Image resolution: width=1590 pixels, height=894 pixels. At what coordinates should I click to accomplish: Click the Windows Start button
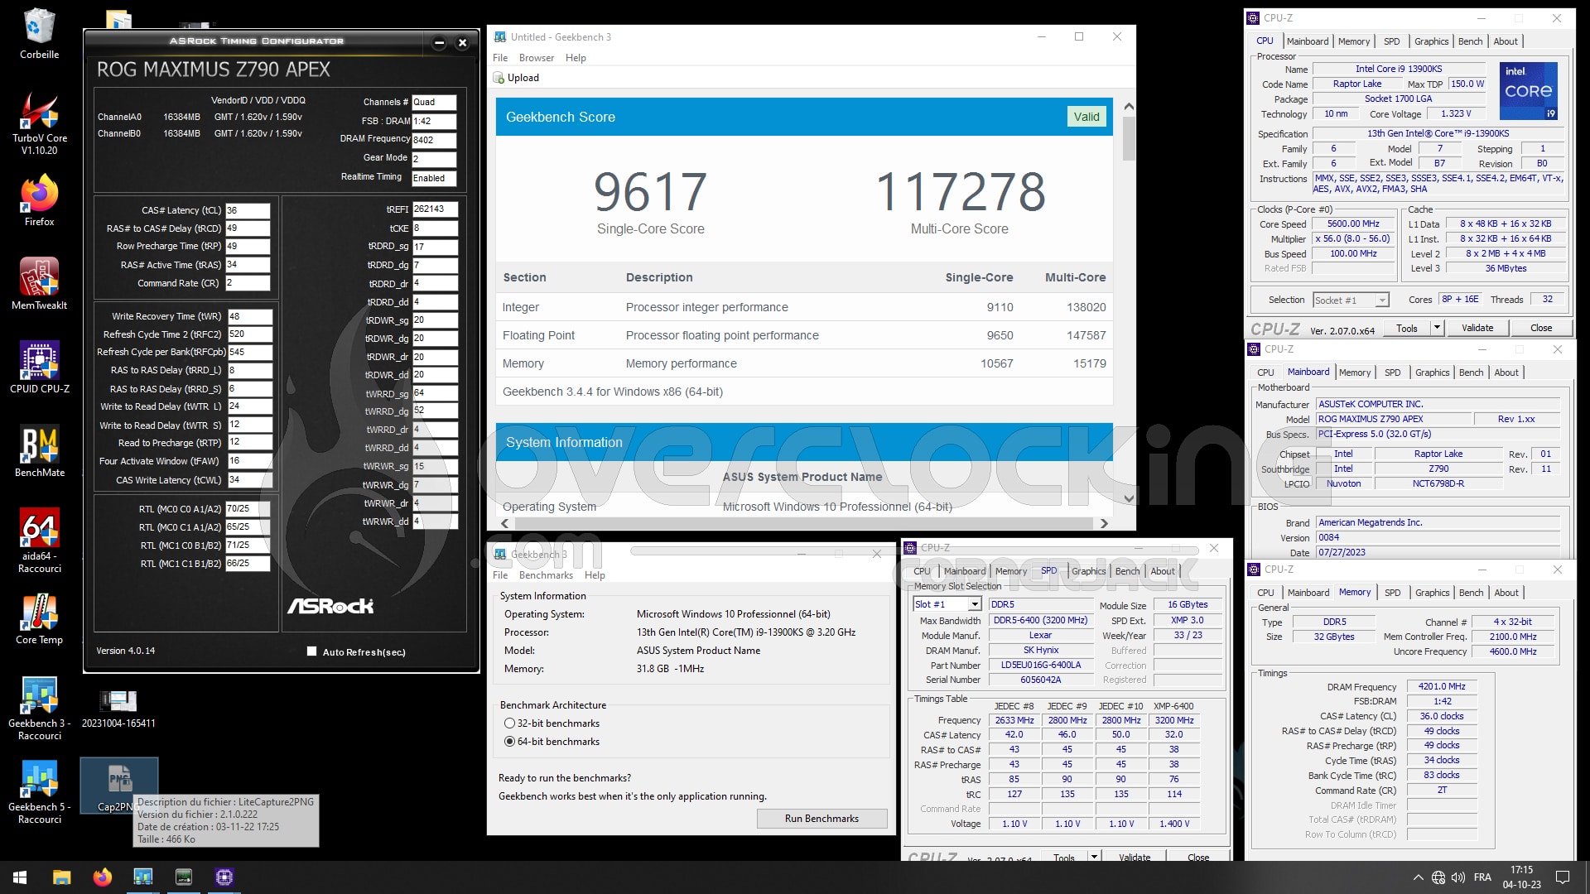[x=20, y=877]
